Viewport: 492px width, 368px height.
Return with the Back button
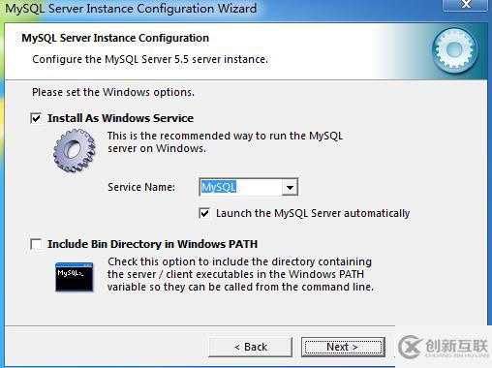[251, 347]
